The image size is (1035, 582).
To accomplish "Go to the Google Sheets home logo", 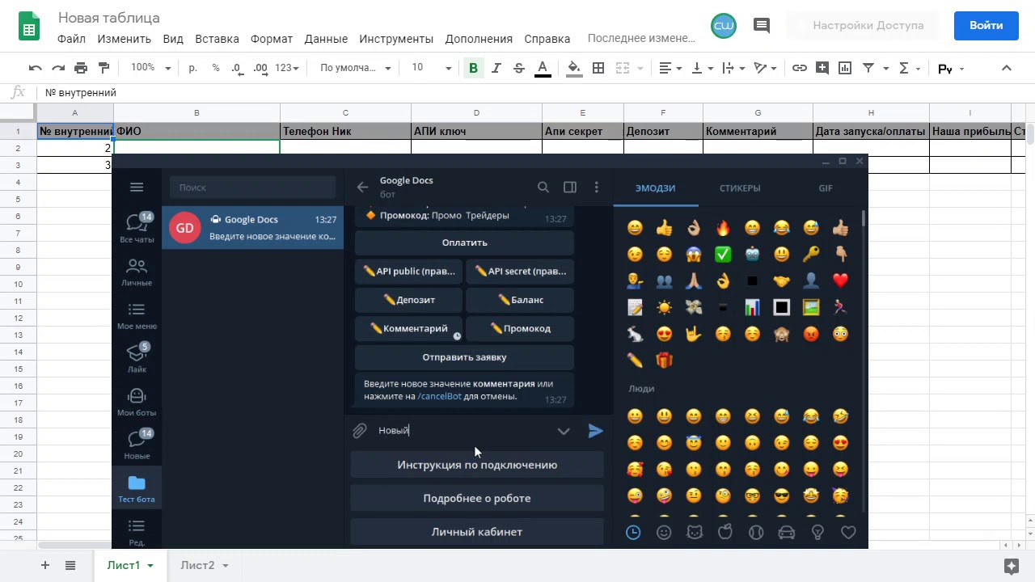I will 29,26.
